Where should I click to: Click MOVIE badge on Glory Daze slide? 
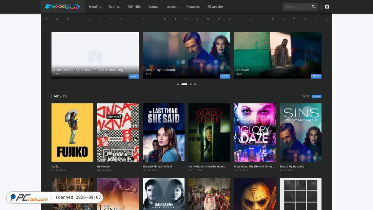(134, 76)
